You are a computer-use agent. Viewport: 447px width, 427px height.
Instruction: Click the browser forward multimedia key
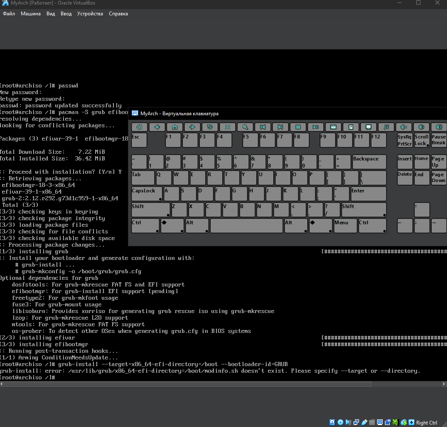(192, 127)
